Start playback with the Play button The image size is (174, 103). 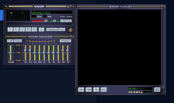(x=16, y=30)
